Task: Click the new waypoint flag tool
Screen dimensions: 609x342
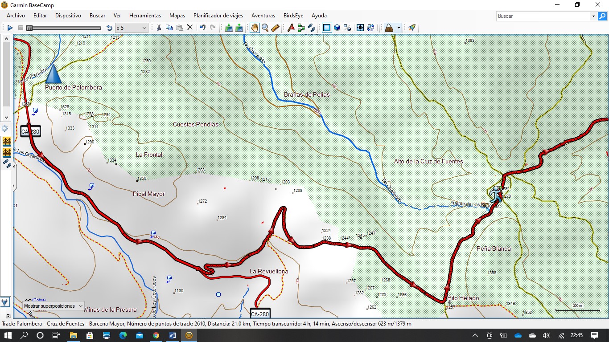Action: 291,28
